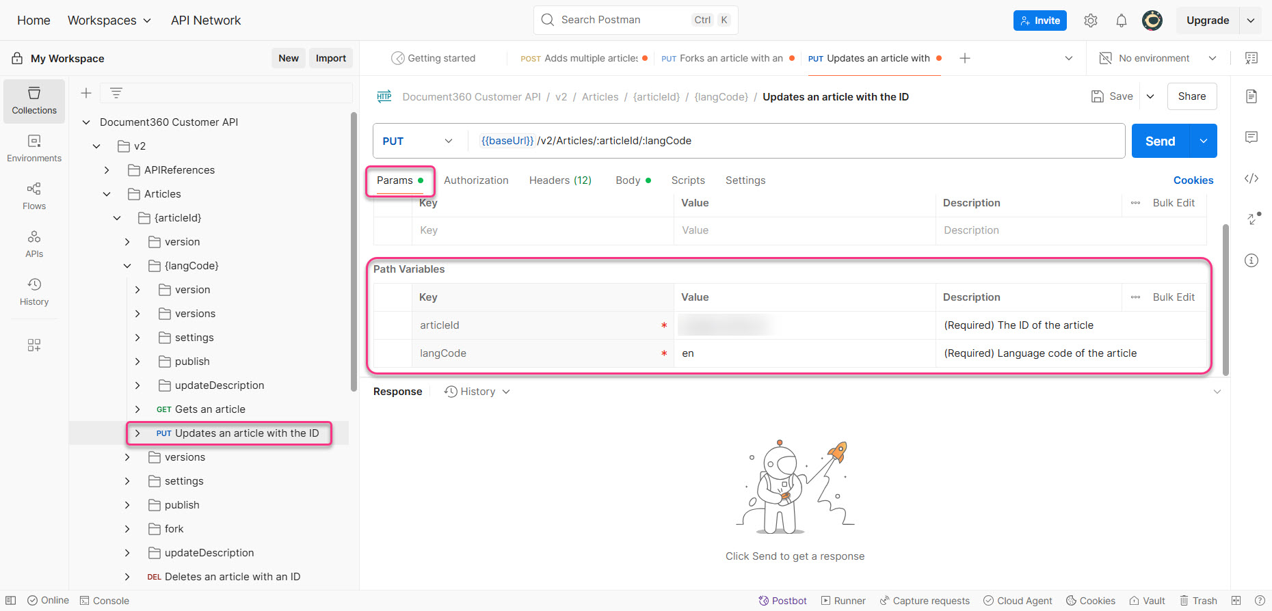Open the tabs overflow dropdown chevron
Screen dimensions: 1272x611
[1069, 58]
